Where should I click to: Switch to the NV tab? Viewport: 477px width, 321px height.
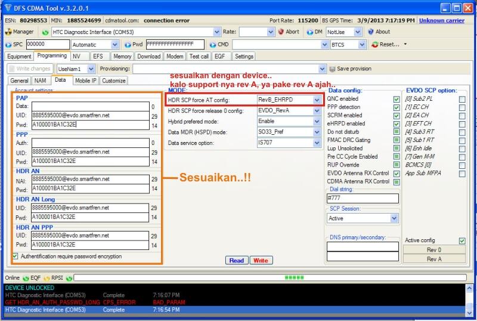click(80, 57)
